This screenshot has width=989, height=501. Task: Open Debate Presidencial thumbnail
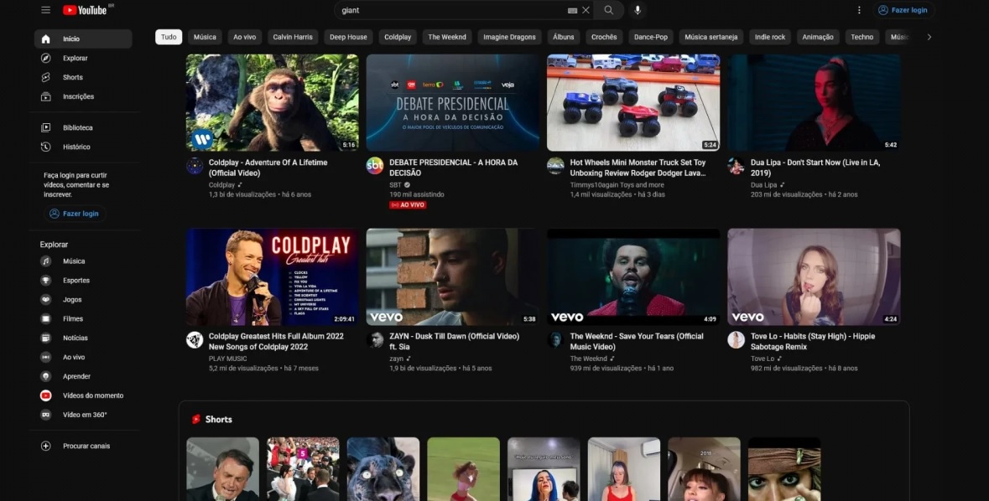point(453,102)
